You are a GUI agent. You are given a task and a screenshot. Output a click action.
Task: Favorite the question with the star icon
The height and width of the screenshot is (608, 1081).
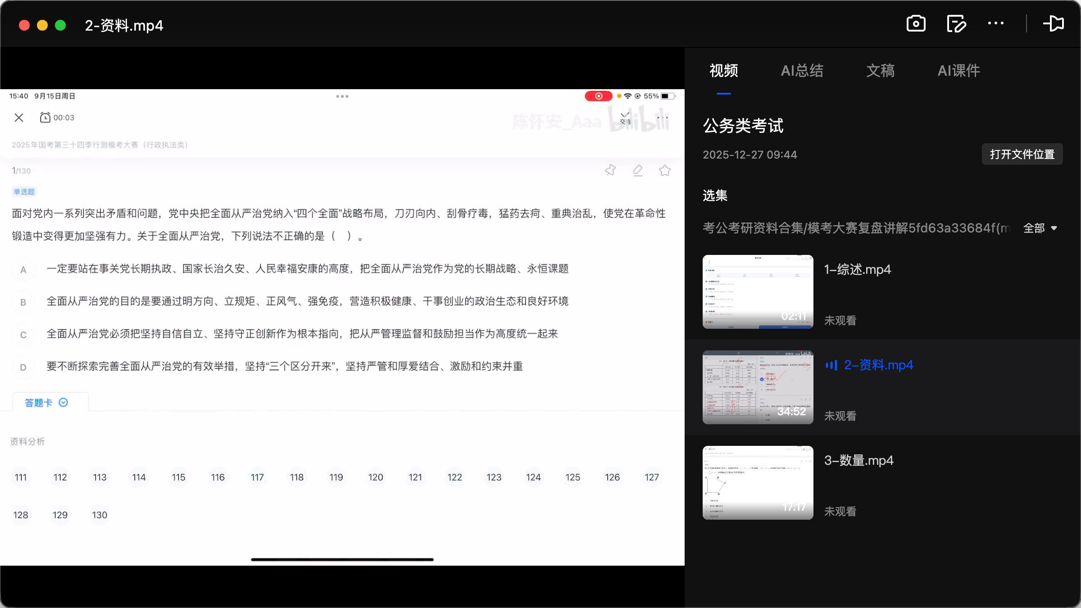point(665,171)
